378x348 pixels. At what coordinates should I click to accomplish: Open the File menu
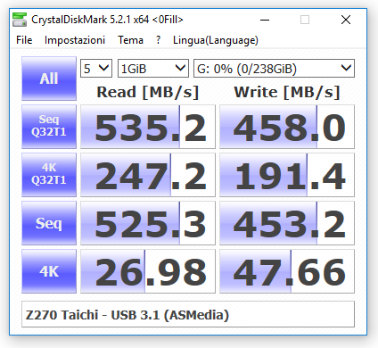pos(24,40)
